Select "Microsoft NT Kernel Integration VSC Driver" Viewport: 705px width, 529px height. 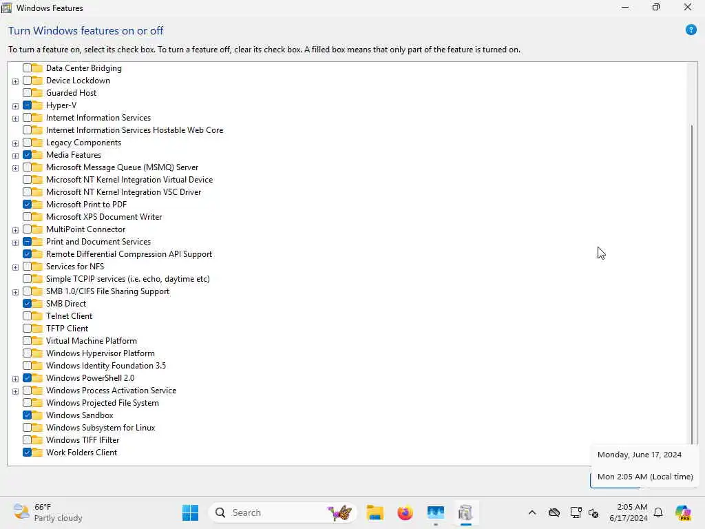point(124,192)
